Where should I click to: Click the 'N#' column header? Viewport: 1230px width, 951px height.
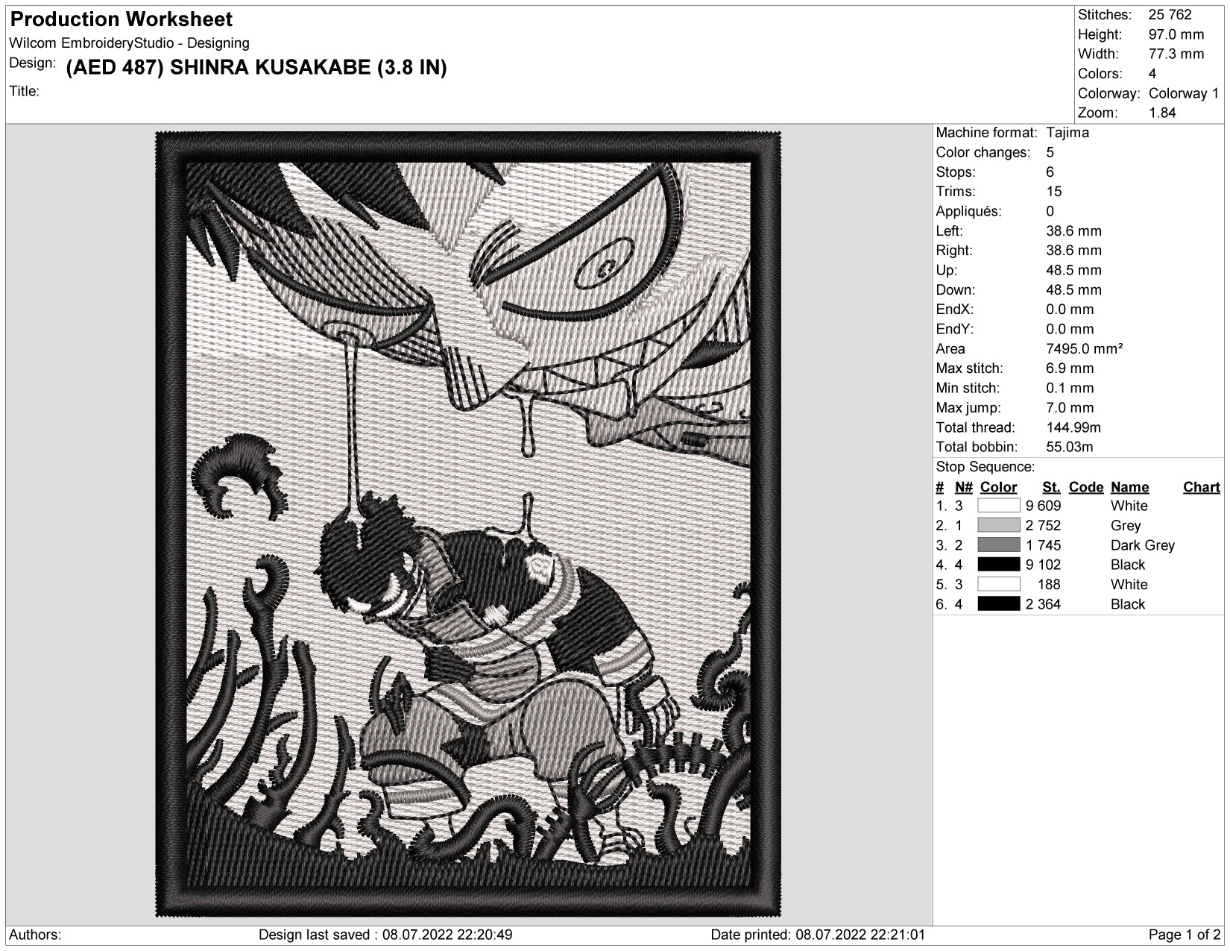pos(963,487)
